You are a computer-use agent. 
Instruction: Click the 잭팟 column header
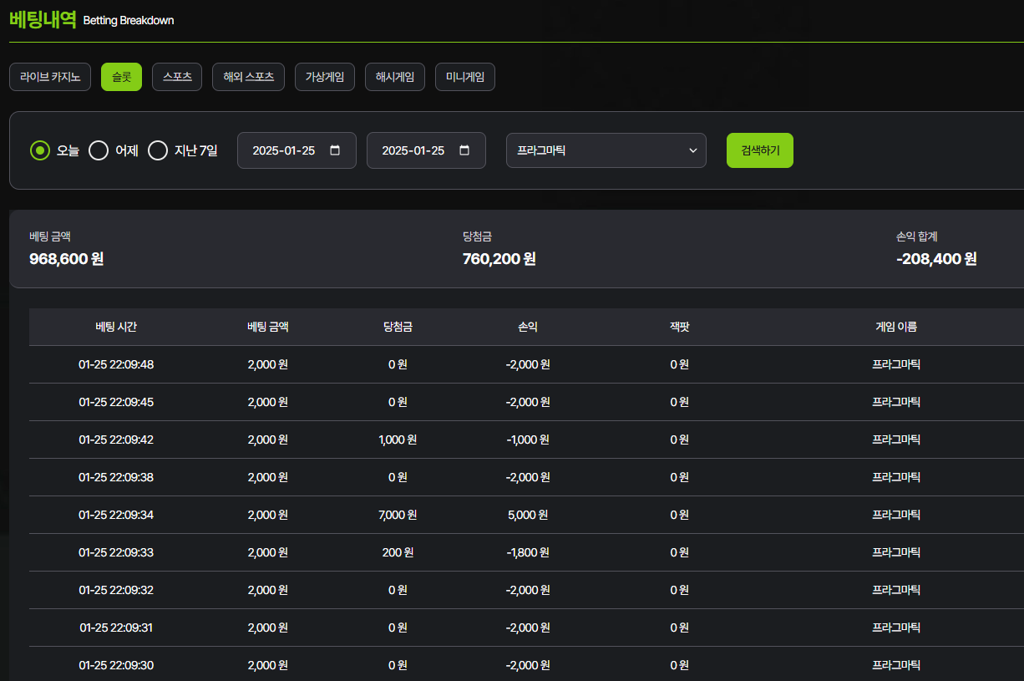(x=680, y=327)
